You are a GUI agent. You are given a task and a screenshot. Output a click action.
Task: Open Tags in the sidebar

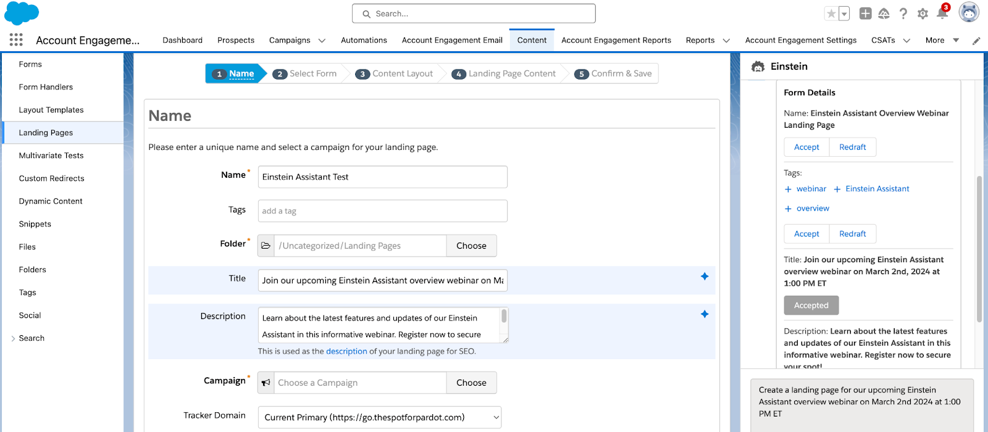click(x=28, y=293)
